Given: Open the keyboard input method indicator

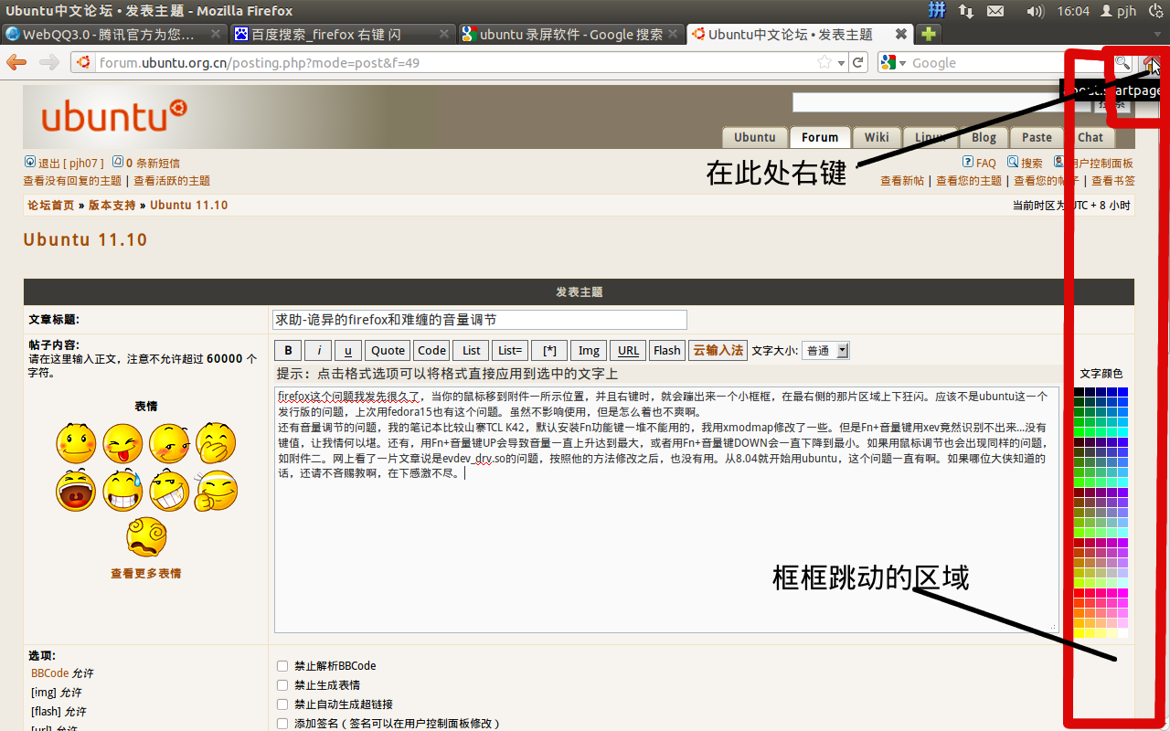Looking at the screenshot, I should pyautogui.click(x=937, y=10).
